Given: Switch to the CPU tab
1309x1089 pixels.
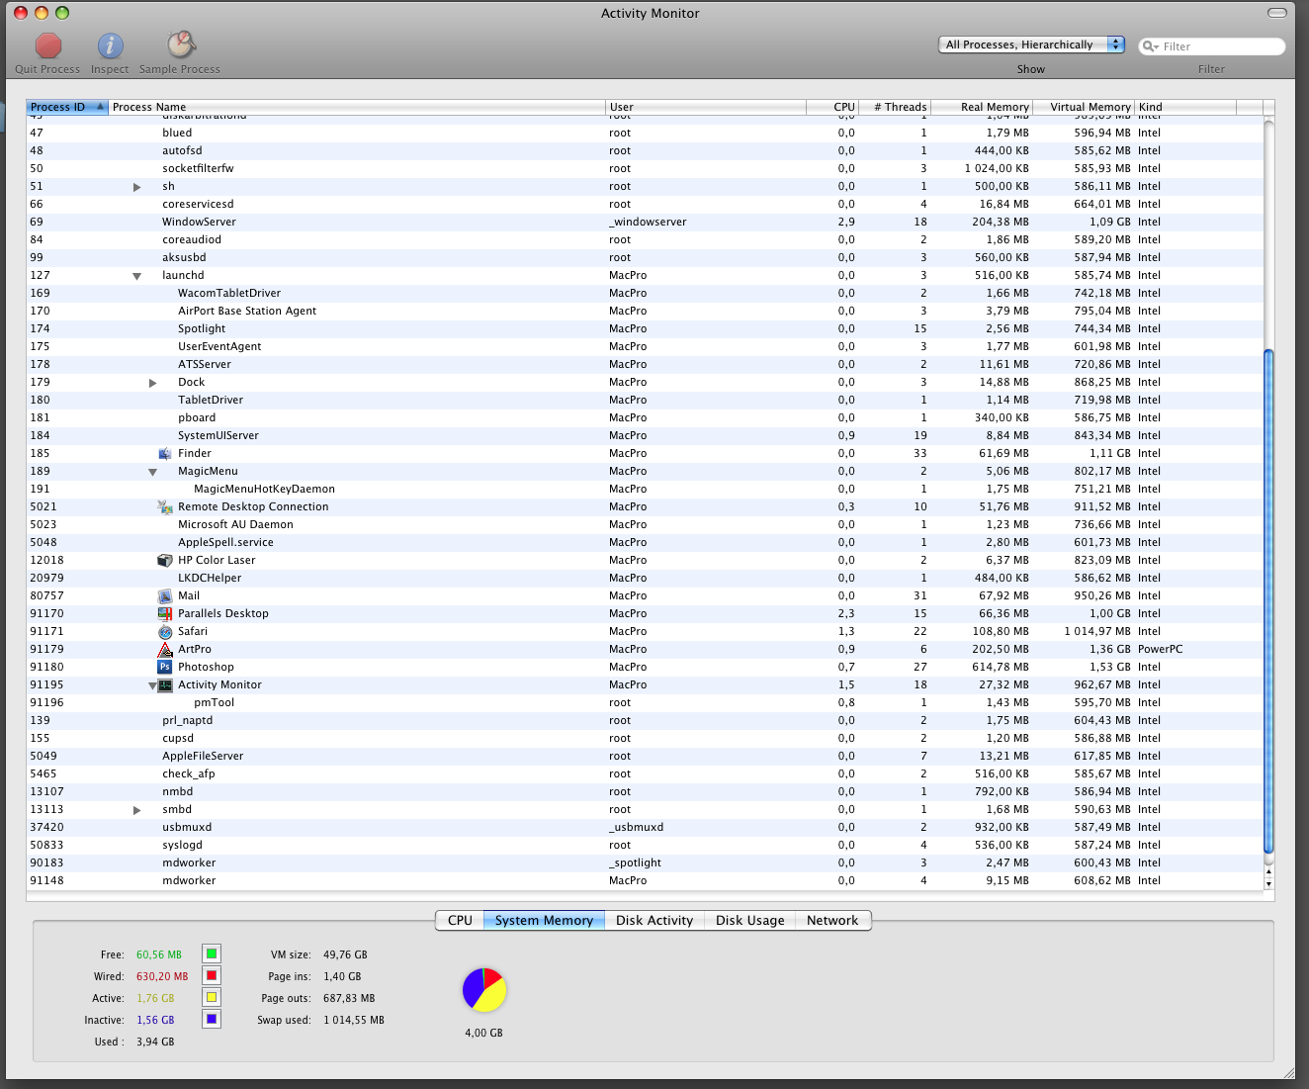Looking at the screenshot, I should pyautogui.click(x=460, y=920).
